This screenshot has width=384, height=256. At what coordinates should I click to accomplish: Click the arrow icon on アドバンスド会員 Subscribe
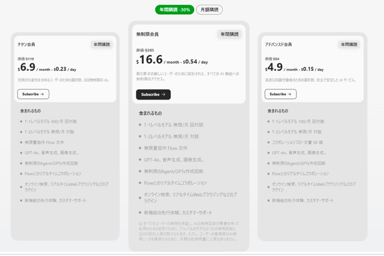pyautogui.click(x=290, y=94)
